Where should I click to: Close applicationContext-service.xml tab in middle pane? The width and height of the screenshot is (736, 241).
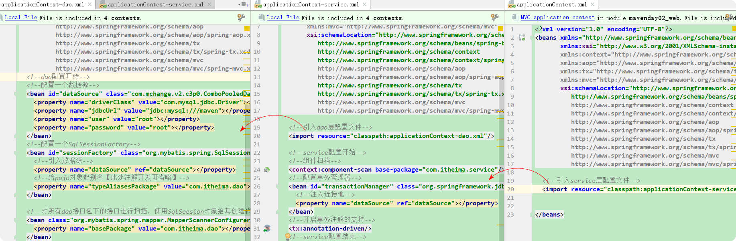coord(364,4)
